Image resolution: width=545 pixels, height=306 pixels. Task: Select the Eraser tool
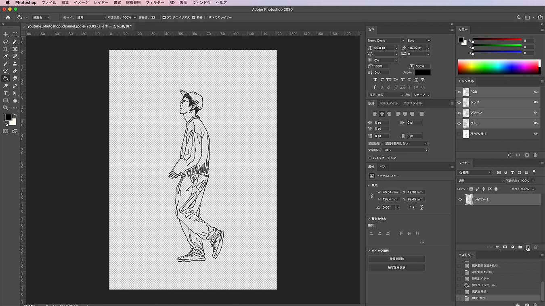(x=15, y=71)
